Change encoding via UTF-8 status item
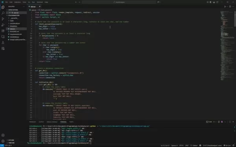Image resolution: width=236 pixels, height=147 pixels. pos(181,145)
